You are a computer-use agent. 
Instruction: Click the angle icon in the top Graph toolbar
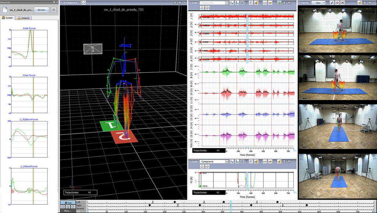point(242,3)
